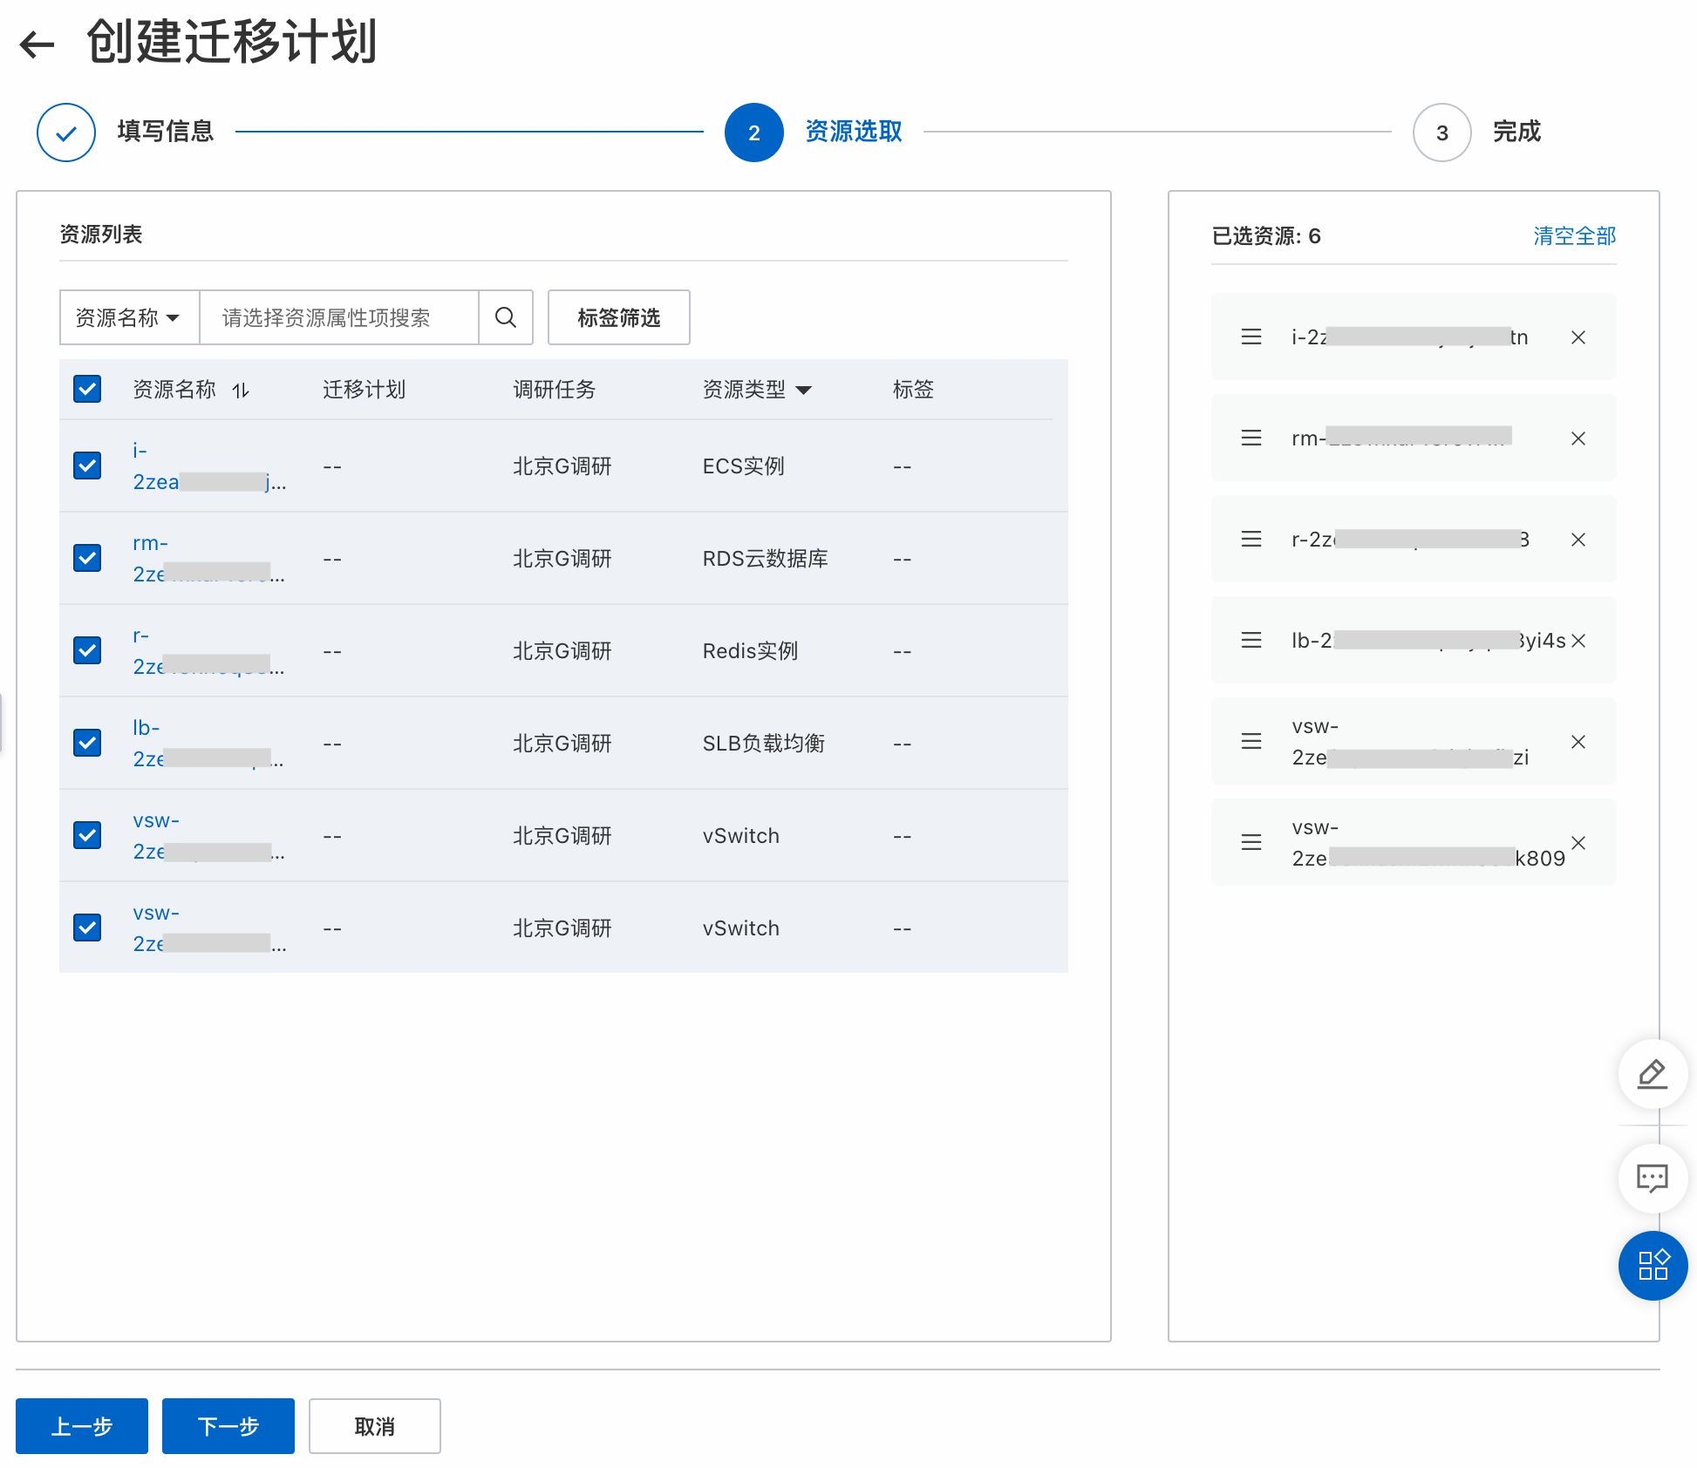The height and width of the screenshot is (1468, 1697).
Task: Click the 调研任务 column header
Action: point(555,390)
